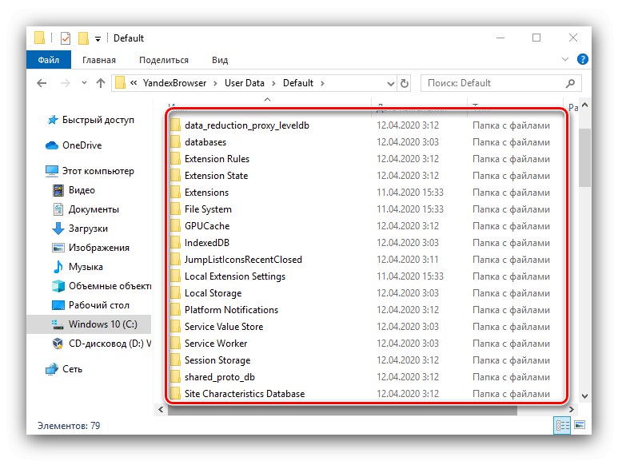Image resolution: width=618 pixels, height=461 pixels.
Task: Select the JumpListIconsRecentClosed folder
Action: (x=243, y=260)
